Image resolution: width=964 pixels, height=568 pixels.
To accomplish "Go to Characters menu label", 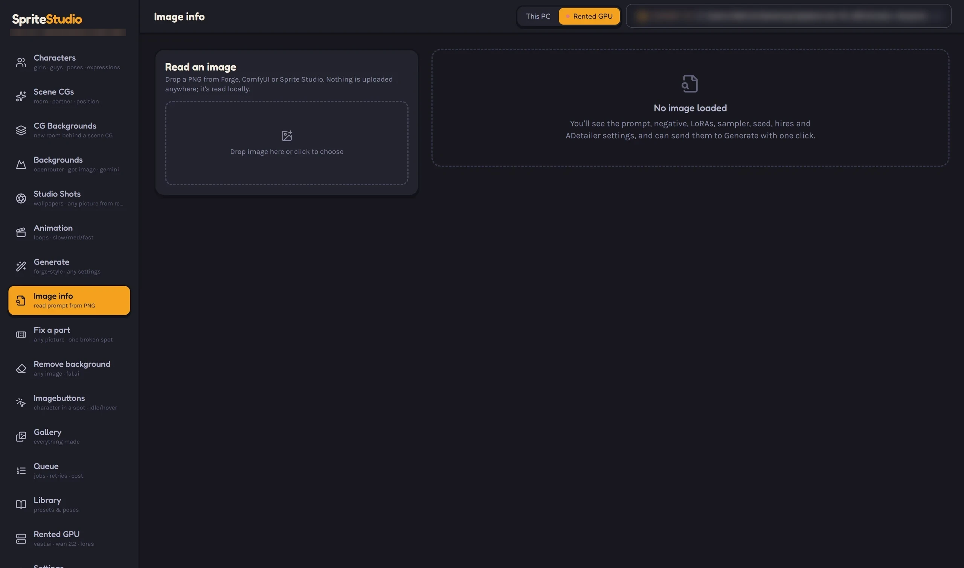I will [x=55, y=58].
